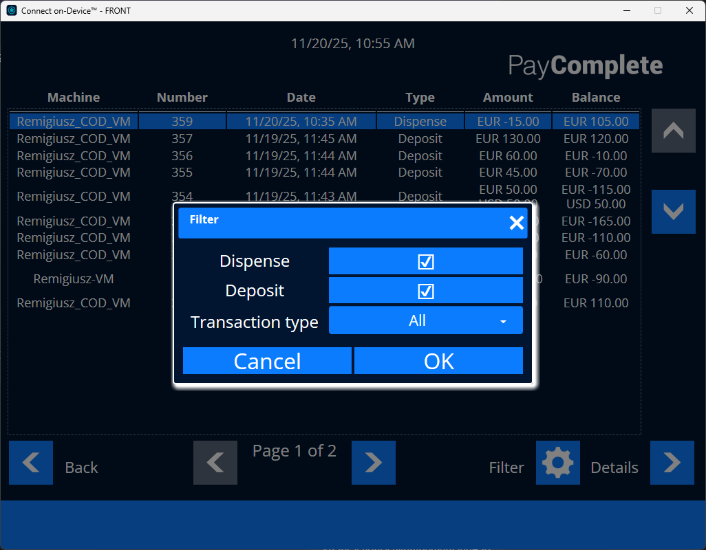Screen dimensions: 706x550
Task: Click the Details arrow icon
Action: click(x=672, y=463)
